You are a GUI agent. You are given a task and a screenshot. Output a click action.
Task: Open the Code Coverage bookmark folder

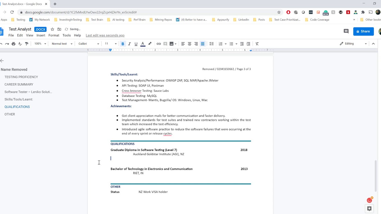point(317,20)
